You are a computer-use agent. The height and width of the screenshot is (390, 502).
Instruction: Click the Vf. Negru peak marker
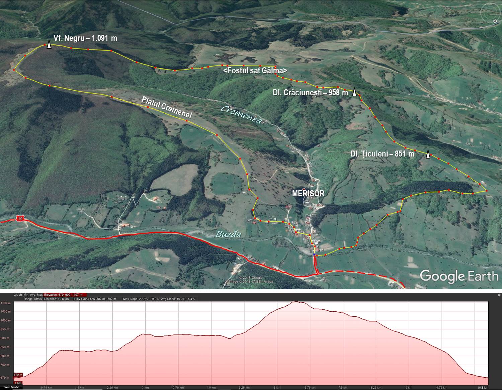point(49,45)
